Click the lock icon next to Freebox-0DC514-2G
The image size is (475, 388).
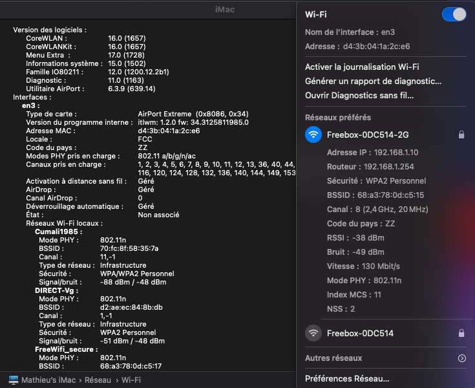(x=461, y=135)
